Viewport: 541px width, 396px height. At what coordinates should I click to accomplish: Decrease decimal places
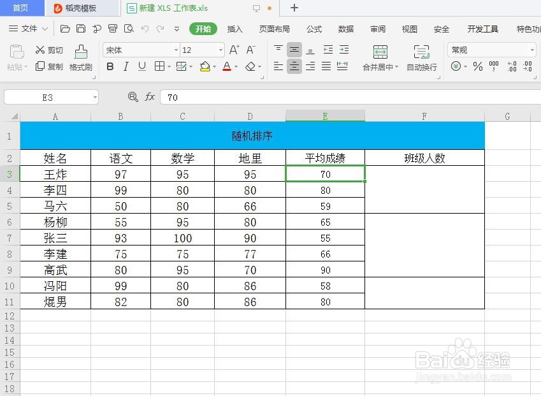(528, 66)
